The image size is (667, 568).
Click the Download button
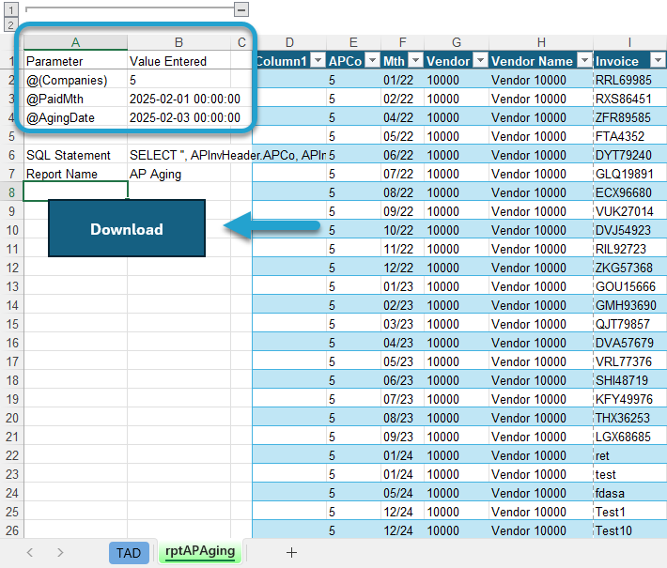[127, 228]
